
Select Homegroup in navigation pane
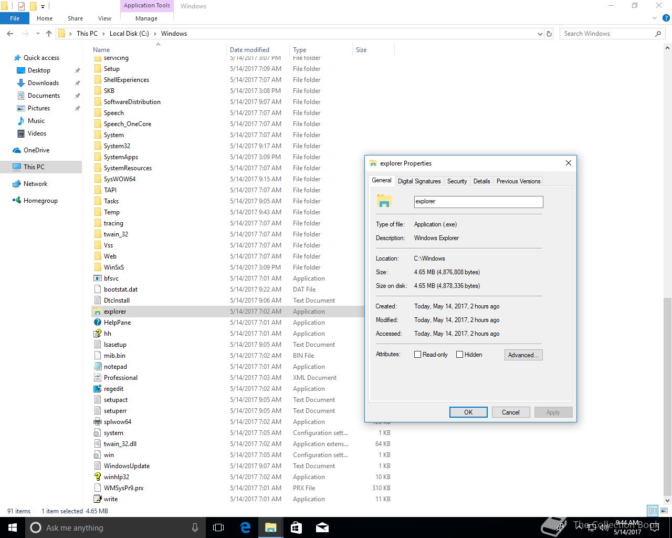tap(40, 201)
